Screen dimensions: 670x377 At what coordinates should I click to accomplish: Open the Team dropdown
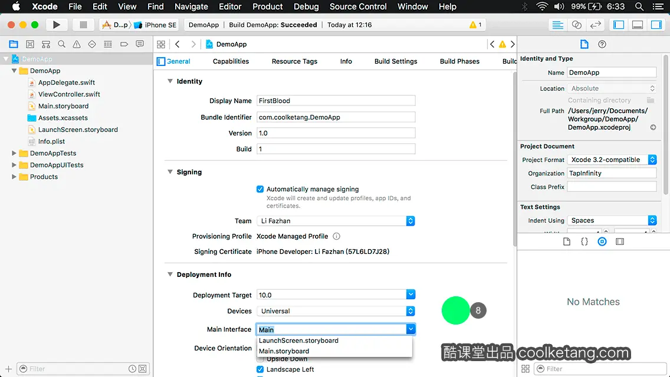tap(336, 221)
